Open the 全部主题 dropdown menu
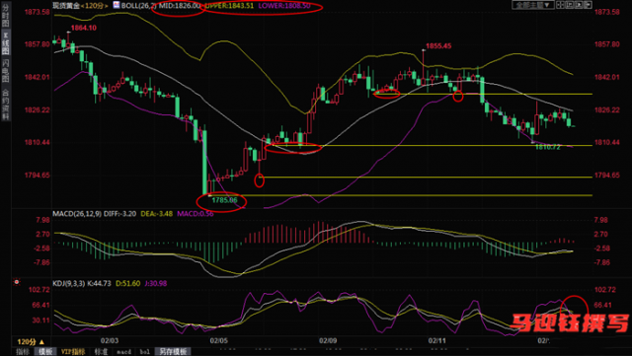The image size is (632, 356). pos(532,5)
